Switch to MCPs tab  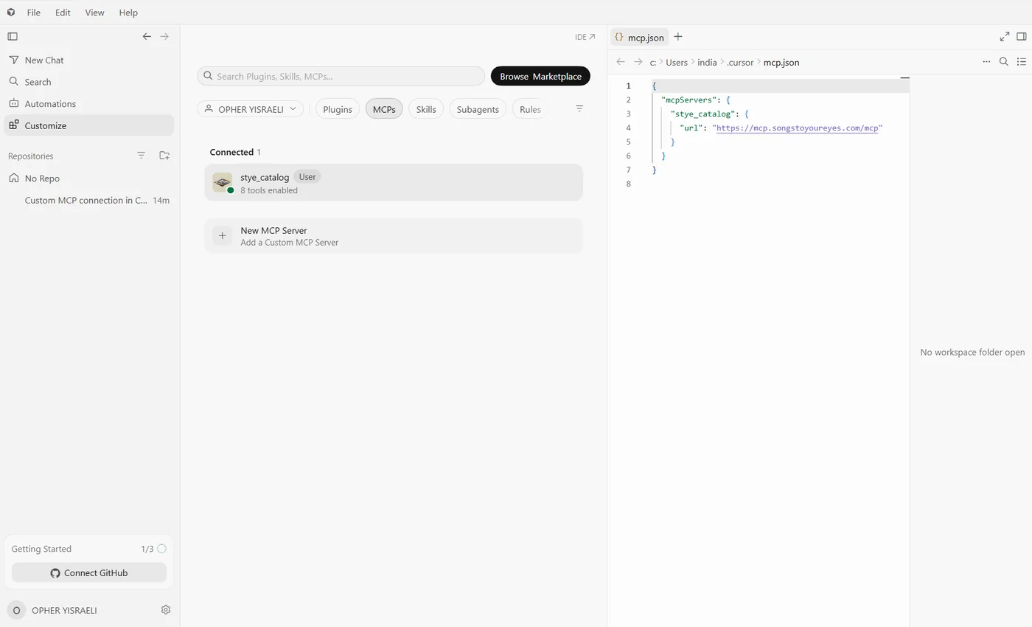click(384, 109)
